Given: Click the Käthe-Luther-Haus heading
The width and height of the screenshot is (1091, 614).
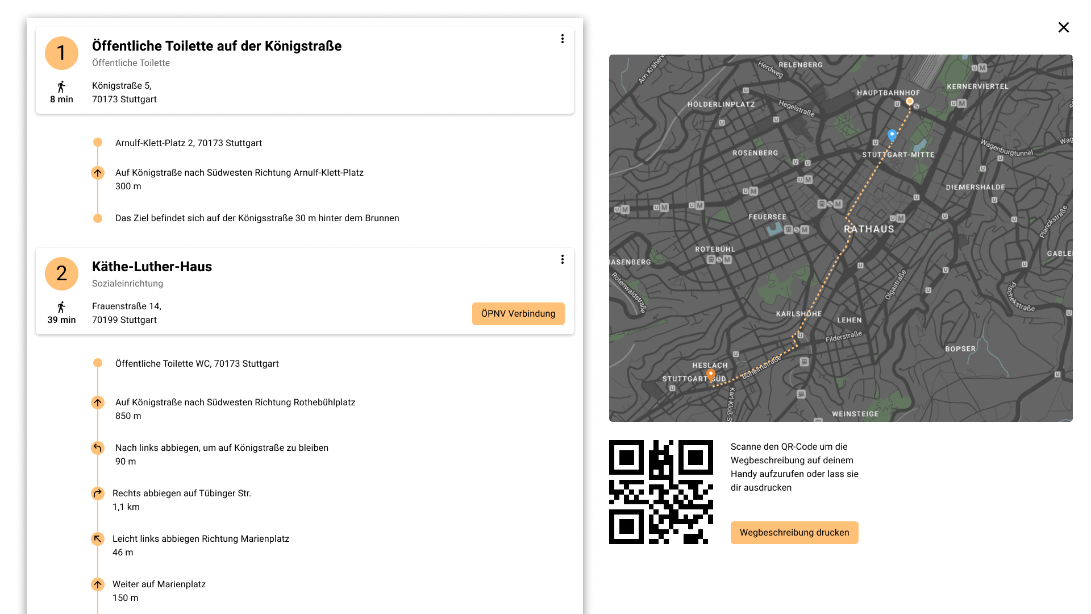Looking at the screenshot, I should [152, 267].
